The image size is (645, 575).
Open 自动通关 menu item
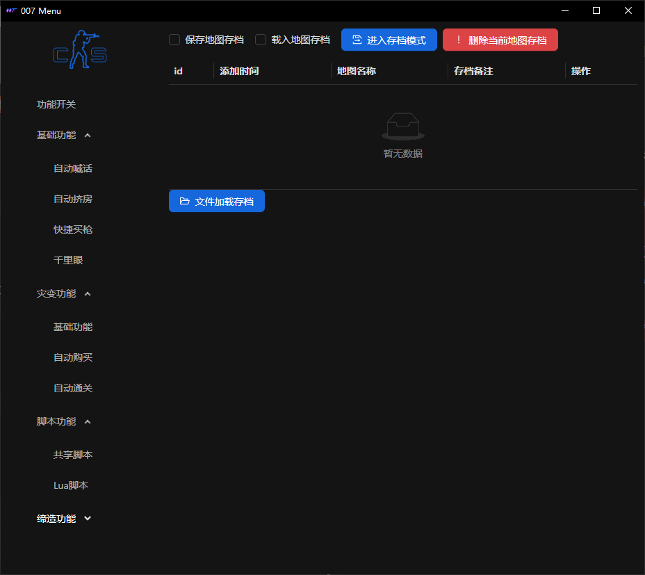73,388
